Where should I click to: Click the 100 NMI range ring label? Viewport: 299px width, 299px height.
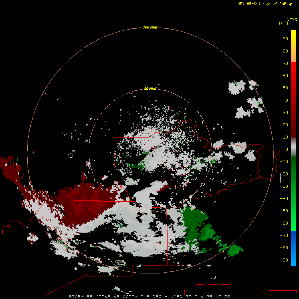(150, 27)
